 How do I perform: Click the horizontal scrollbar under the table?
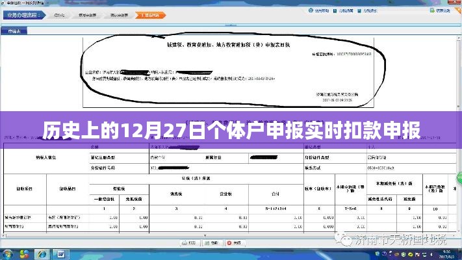tap(230, 235)
